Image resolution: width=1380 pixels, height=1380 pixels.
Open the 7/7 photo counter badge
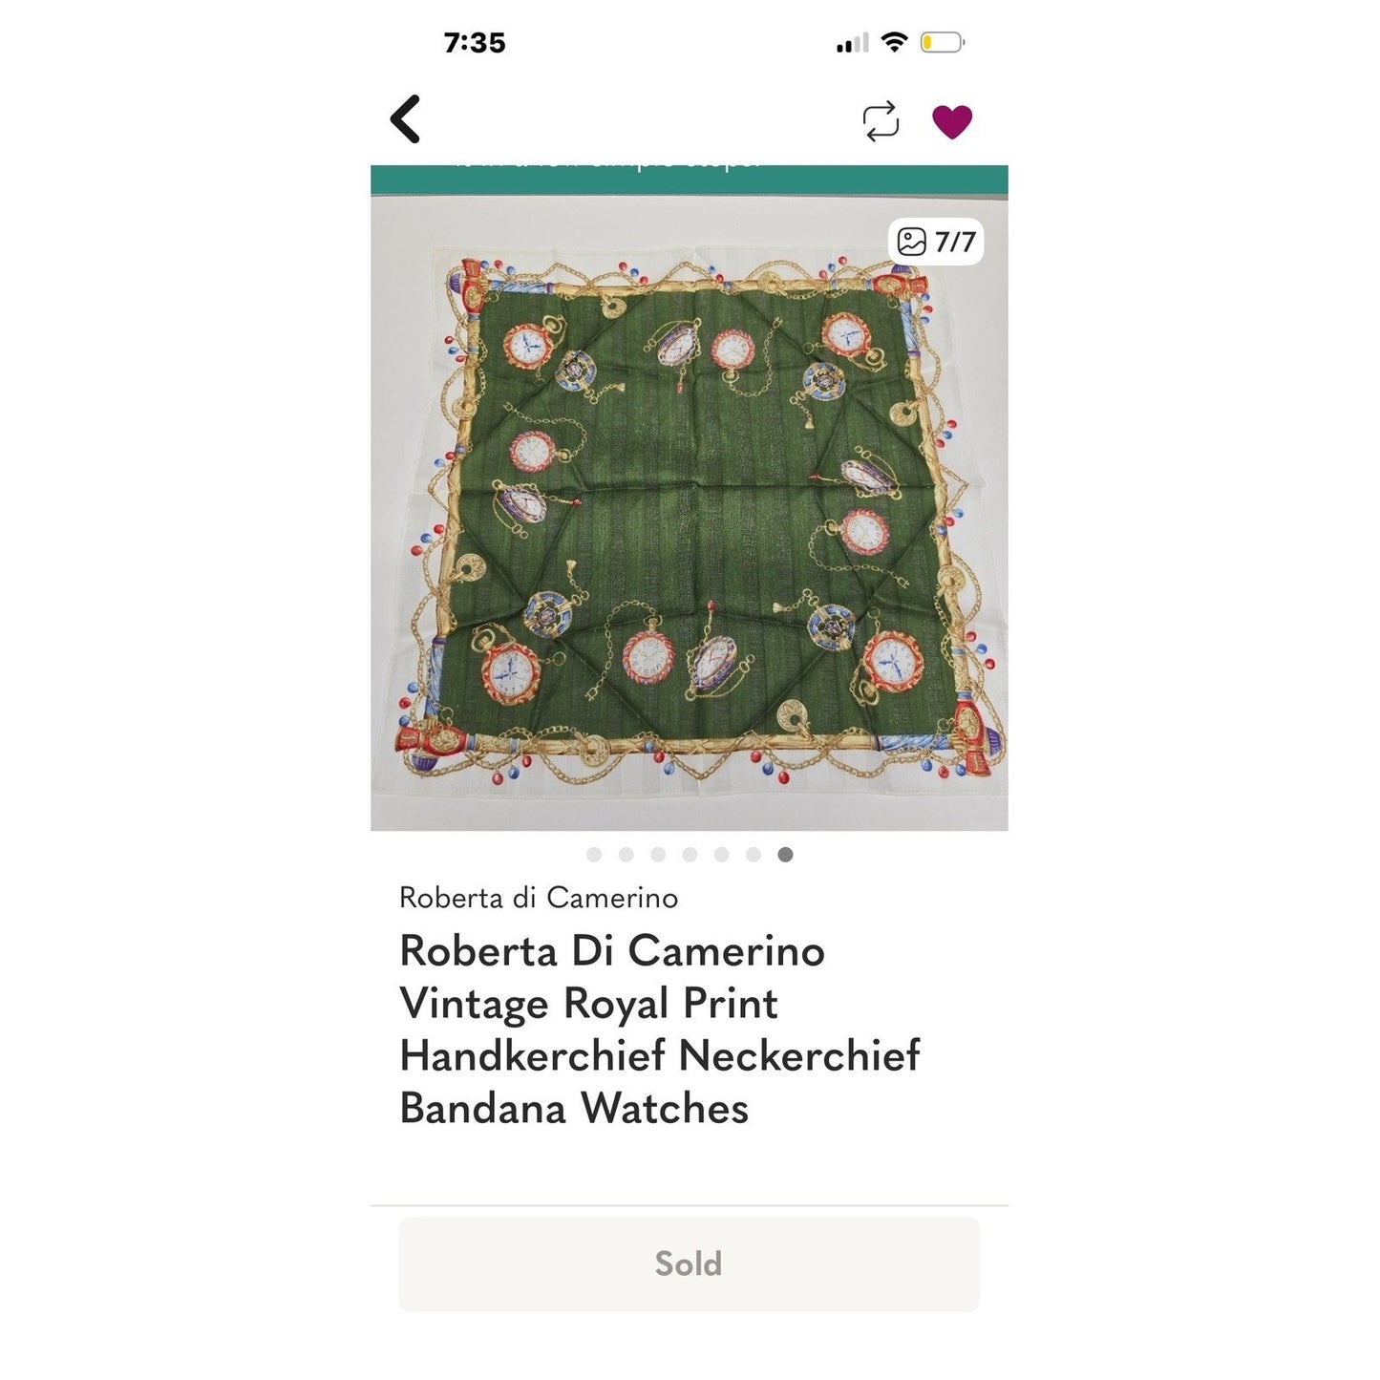click(x=936, y=242)
